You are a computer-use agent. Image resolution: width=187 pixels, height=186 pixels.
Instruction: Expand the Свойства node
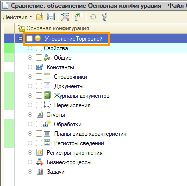tap(30, 48)
